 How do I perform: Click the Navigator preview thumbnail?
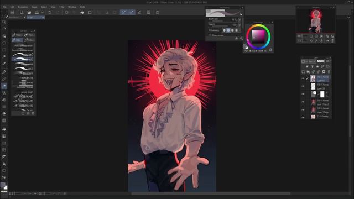[315, 21]
